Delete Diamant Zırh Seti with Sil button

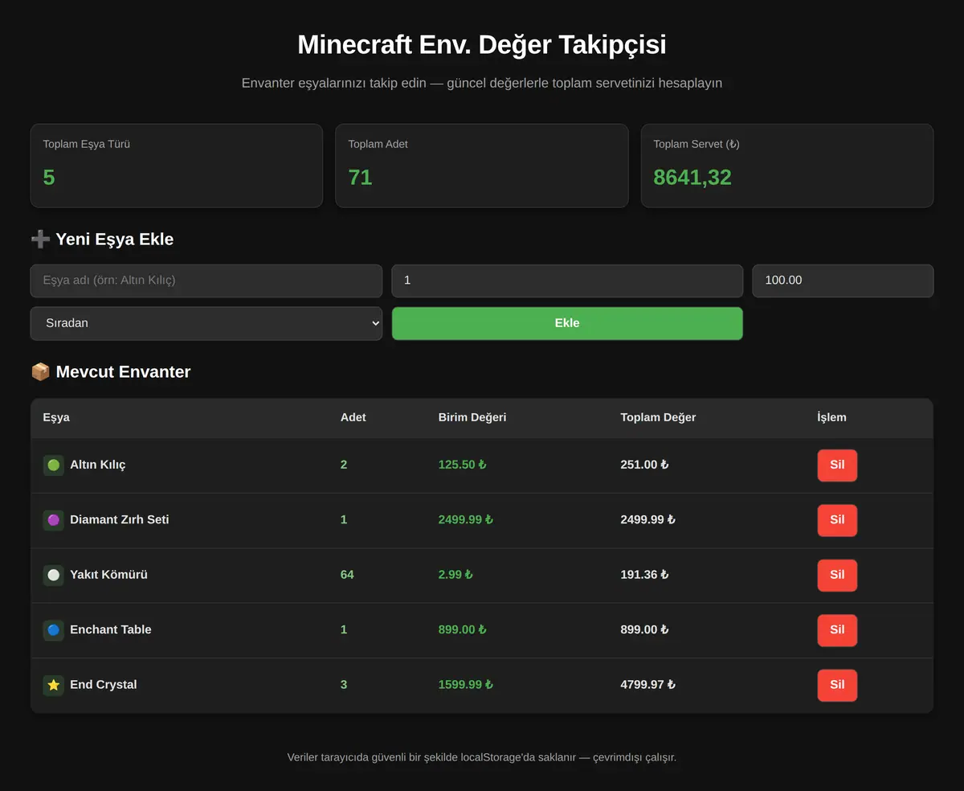(837, 520)
